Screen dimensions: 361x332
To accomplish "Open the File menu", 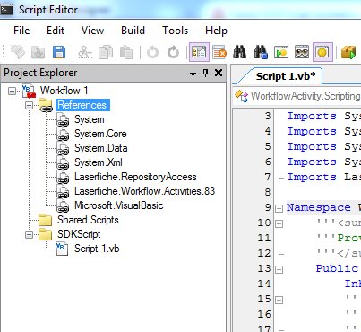I will [x=21, y=31].
